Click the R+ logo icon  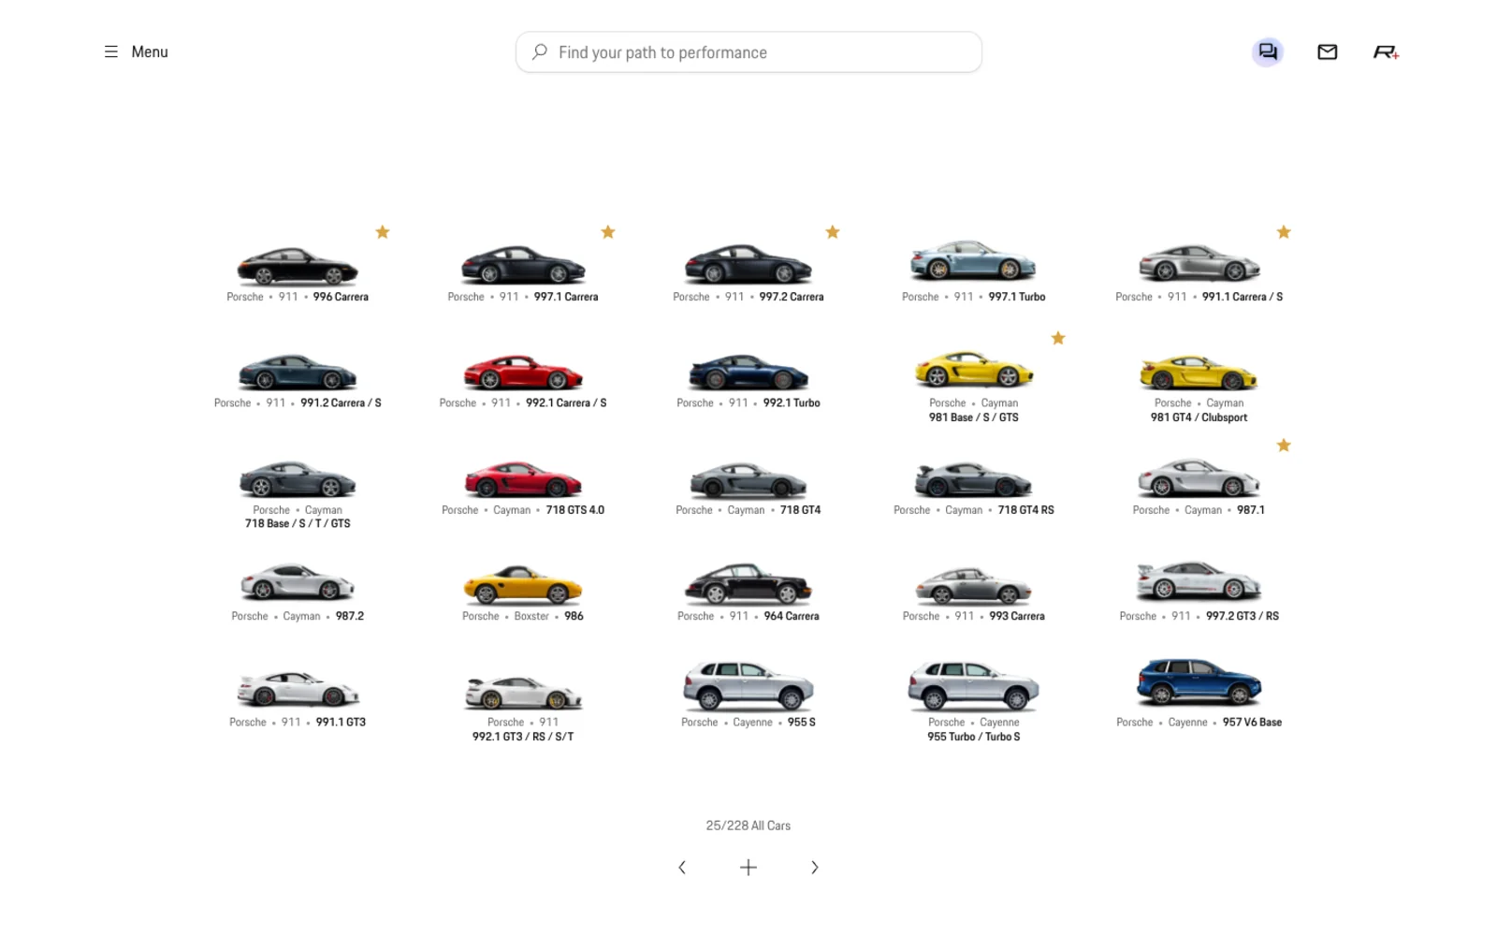pyautogui.click(x=1386, y=52)
